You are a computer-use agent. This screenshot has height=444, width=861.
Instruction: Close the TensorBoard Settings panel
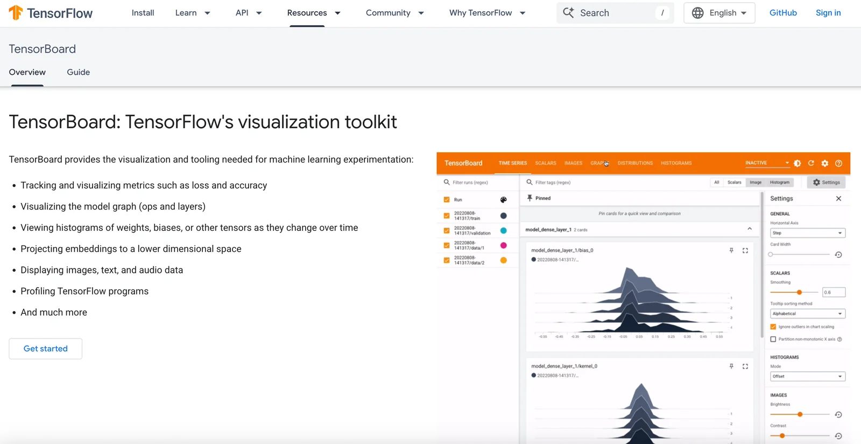pos(838,199)
